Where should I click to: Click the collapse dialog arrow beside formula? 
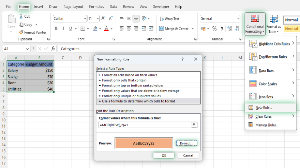coord(194,125)
